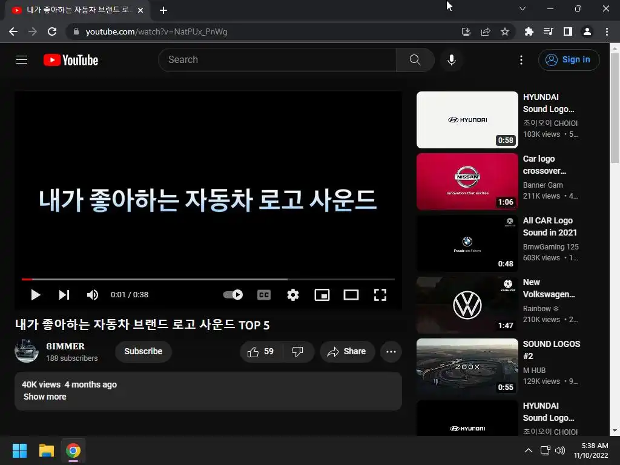Open the New Volkswagen video thumbnail

(467, 305)
